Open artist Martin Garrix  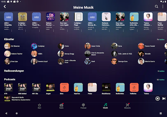click(x=146, y=61)
